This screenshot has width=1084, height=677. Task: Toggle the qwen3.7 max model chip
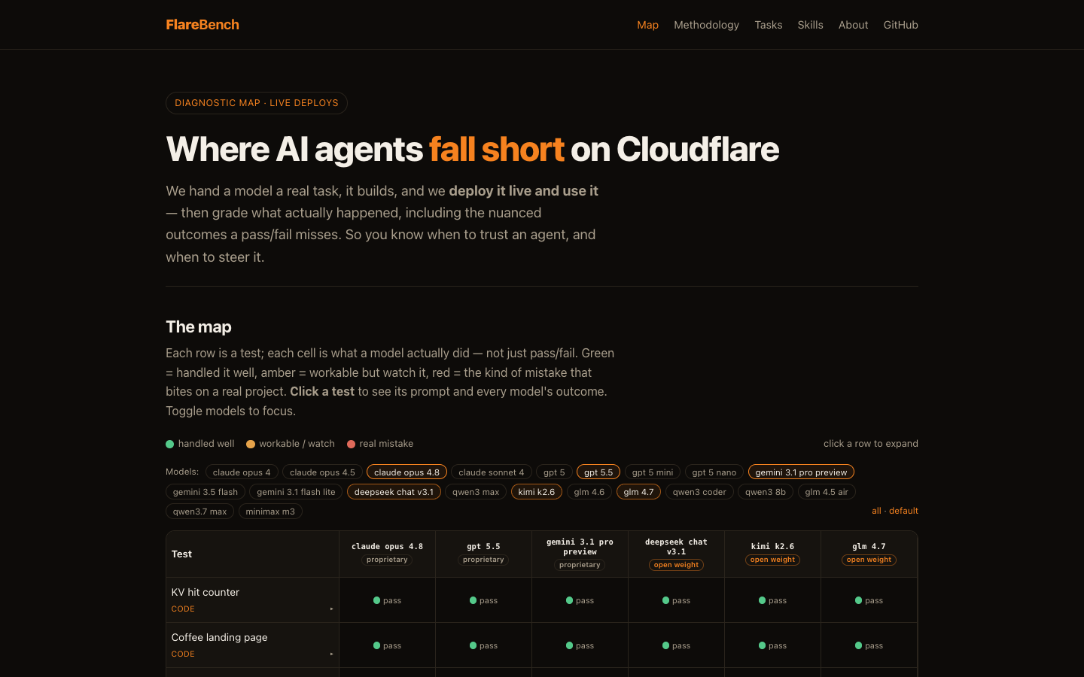coord(200,512)
